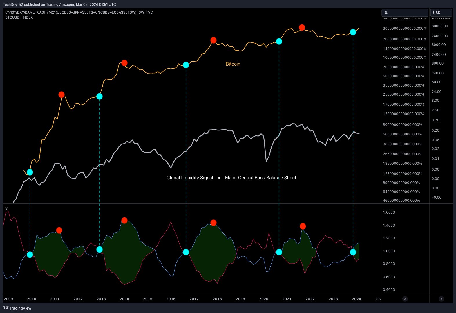Image resolution: width=456 pixels, height=313 pixels.
Task: Click the 5600000000000.000% scale label
Action: (403, 134)
